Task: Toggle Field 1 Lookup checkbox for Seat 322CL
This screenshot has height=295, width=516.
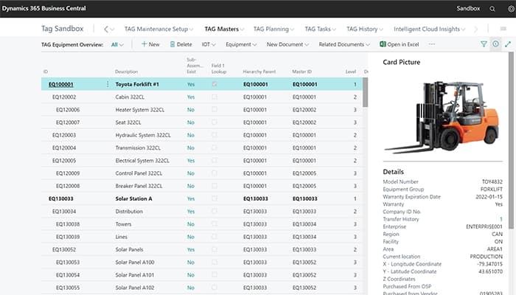Action: (x=215, y=122)
